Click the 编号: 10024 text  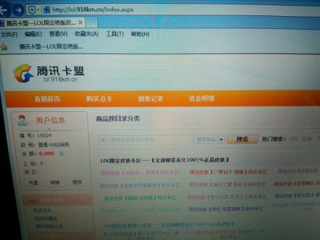(35, 136)
